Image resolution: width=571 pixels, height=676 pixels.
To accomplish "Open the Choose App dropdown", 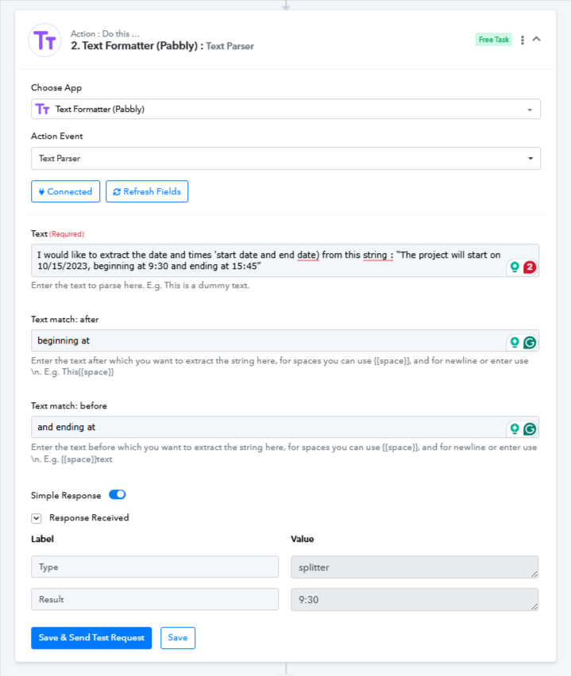I will coord(286,109).
